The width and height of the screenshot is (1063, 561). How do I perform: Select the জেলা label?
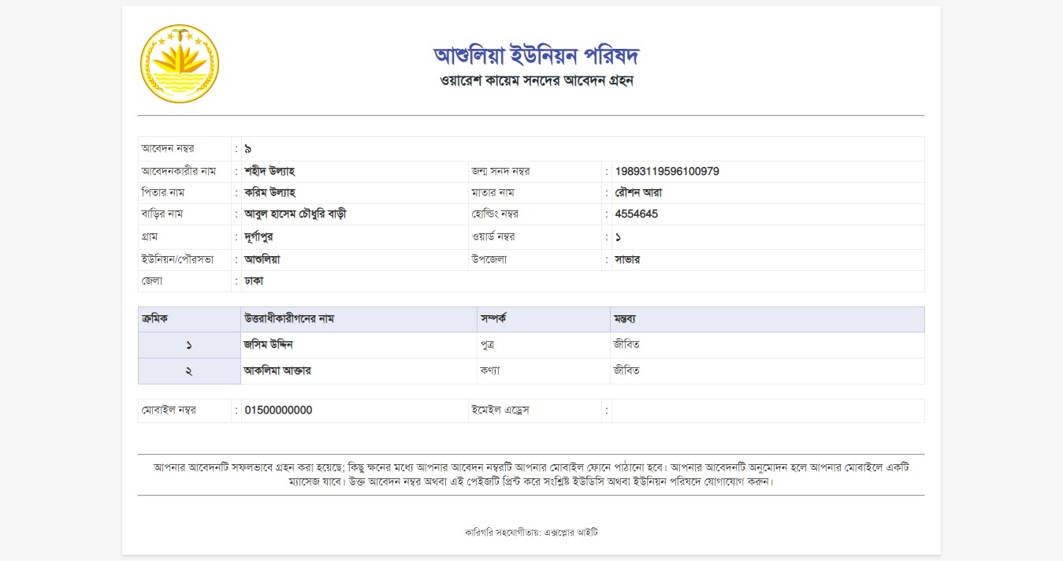(152, 280)
